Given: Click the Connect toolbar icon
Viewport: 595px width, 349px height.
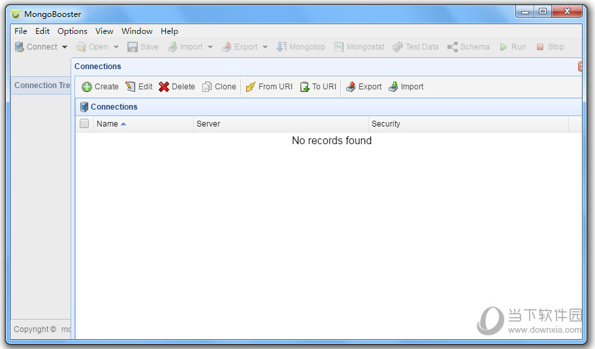Looking at the screenshot, I should (20, 47).
